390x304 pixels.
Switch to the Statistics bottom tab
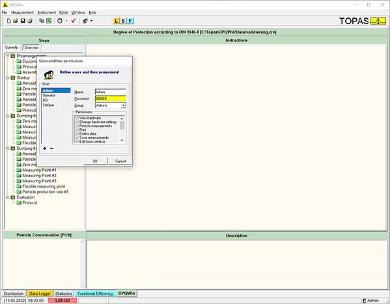tap(64, 294)
